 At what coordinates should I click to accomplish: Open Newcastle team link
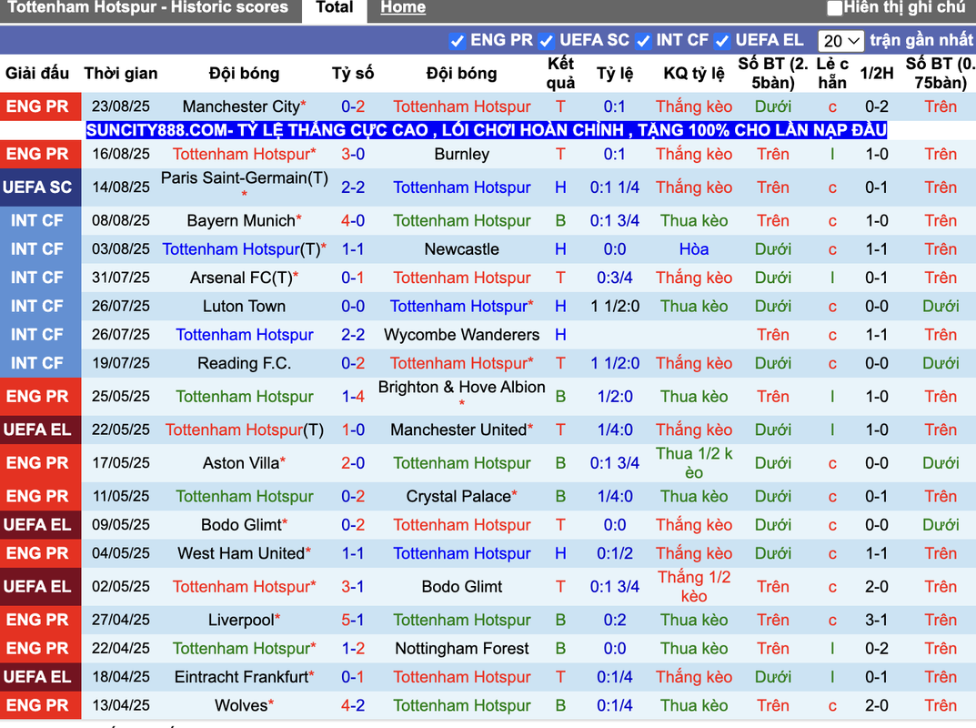[x=462, y=249]
